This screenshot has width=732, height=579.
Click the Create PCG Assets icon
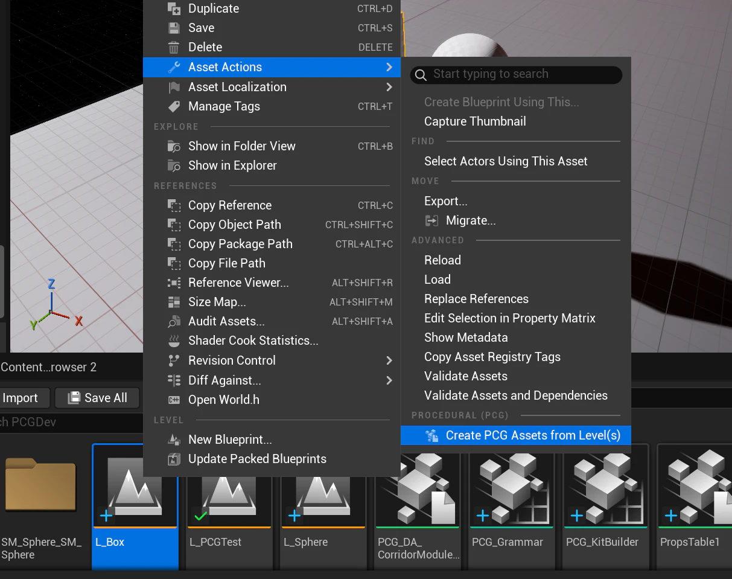[431, 435]
